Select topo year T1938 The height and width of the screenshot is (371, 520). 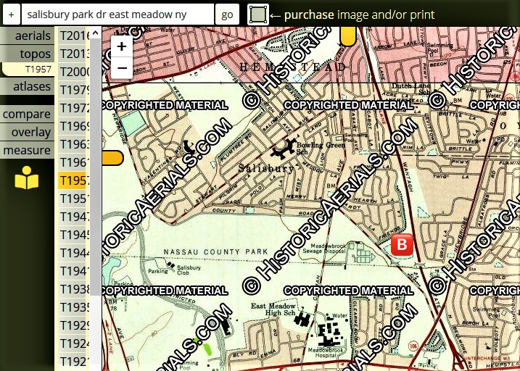click(x=73, y=289)
